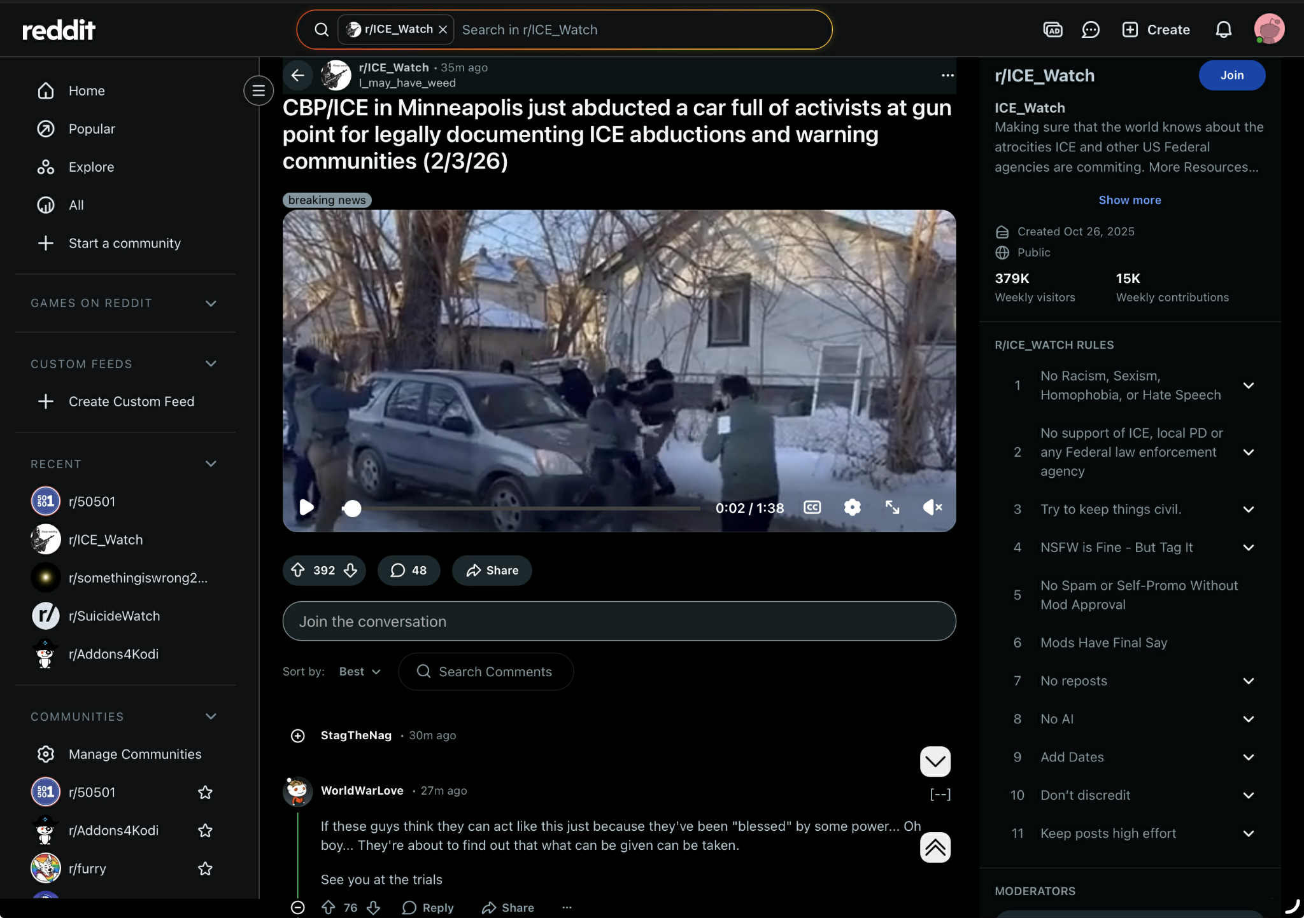Click the video progress scrubber
The image size is (1304, 918).
pos(352,508)
